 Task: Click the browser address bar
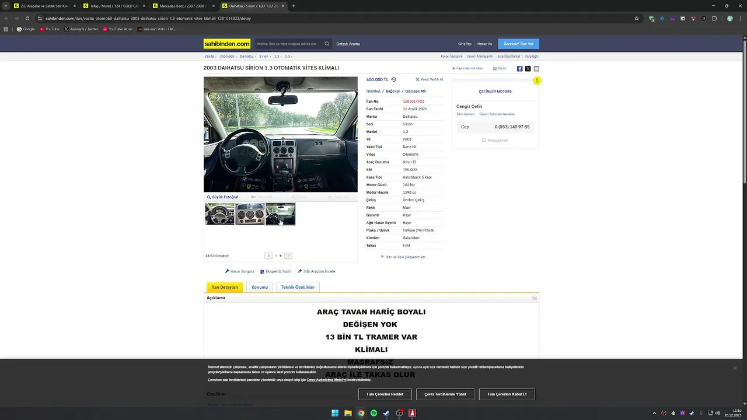pyautogui.click(x=338, y=18)
